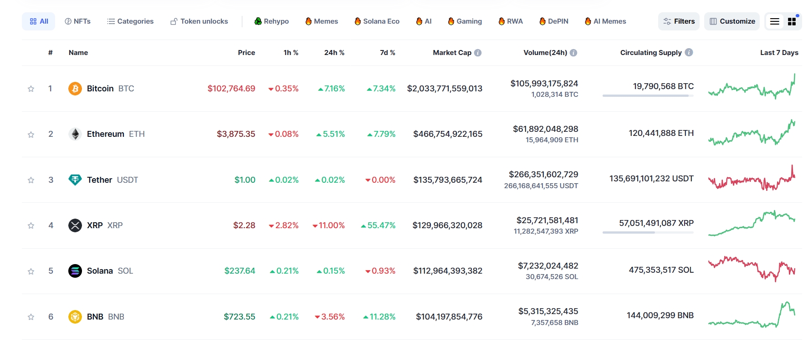Click the XRP logo icon

tap(75, 225)
